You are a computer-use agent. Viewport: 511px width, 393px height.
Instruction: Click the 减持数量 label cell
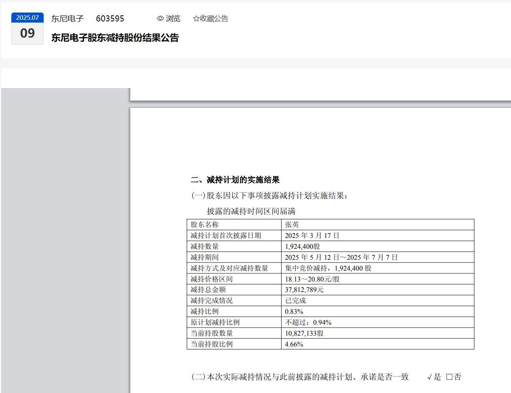(234, 246)
